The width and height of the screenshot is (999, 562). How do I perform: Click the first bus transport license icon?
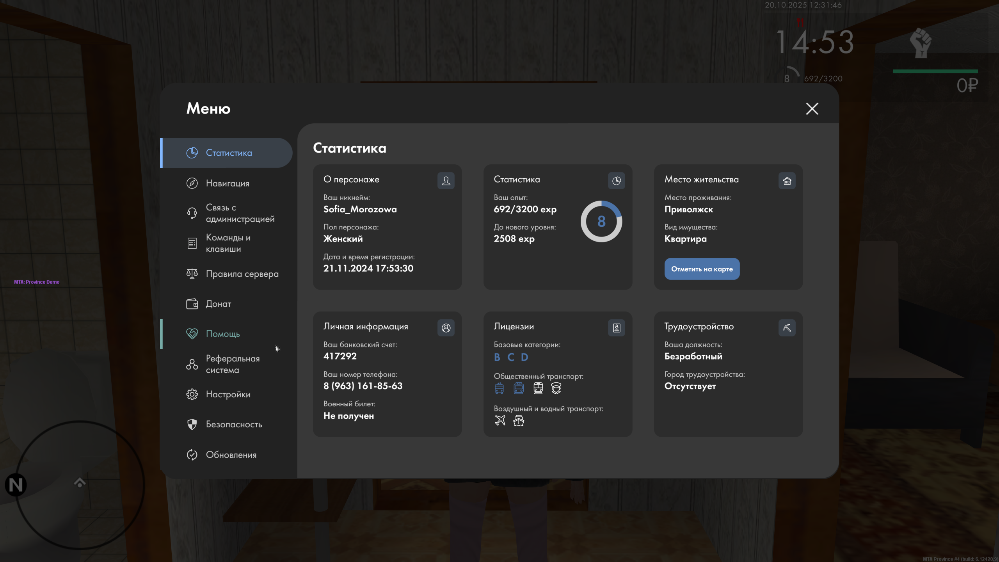[x=499, y=388]
